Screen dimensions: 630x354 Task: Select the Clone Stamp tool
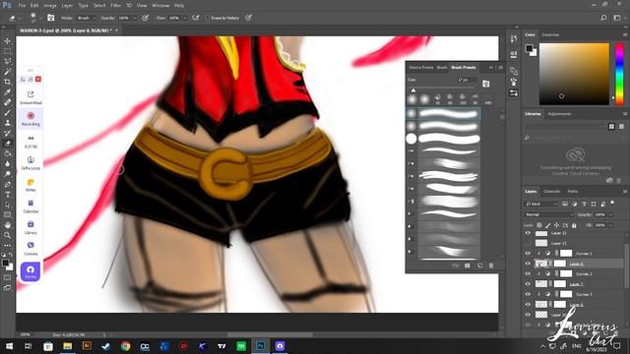(x=7, y=123)
